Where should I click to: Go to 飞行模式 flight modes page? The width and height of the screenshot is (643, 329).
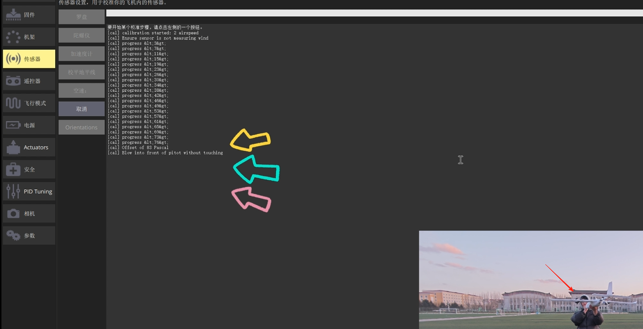click(29, 103)
